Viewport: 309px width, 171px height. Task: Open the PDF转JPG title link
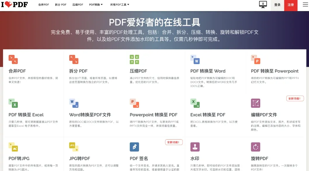pyautogui.click(x=19, y=158)
